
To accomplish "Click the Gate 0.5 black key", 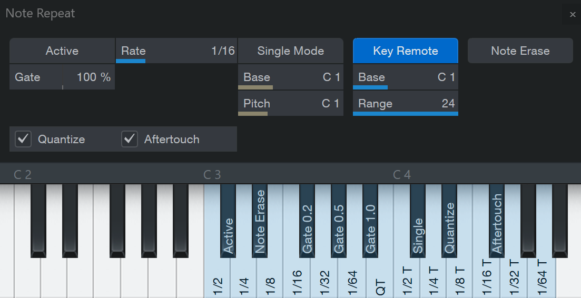I will 339,221.
